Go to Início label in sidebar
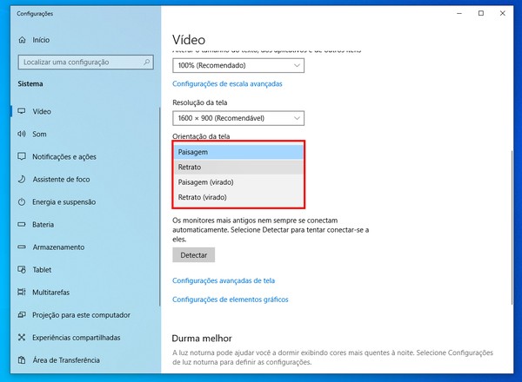Viewport: 522px width, 382px height. coord(41,40)
